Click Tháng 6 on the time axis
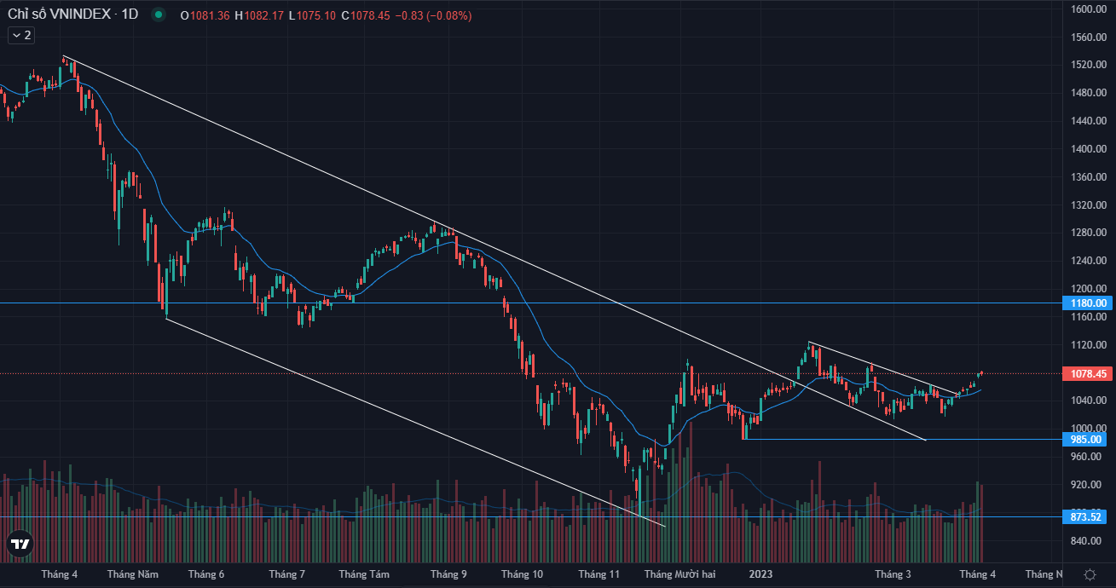1116x588 pixels. [206, 574]
